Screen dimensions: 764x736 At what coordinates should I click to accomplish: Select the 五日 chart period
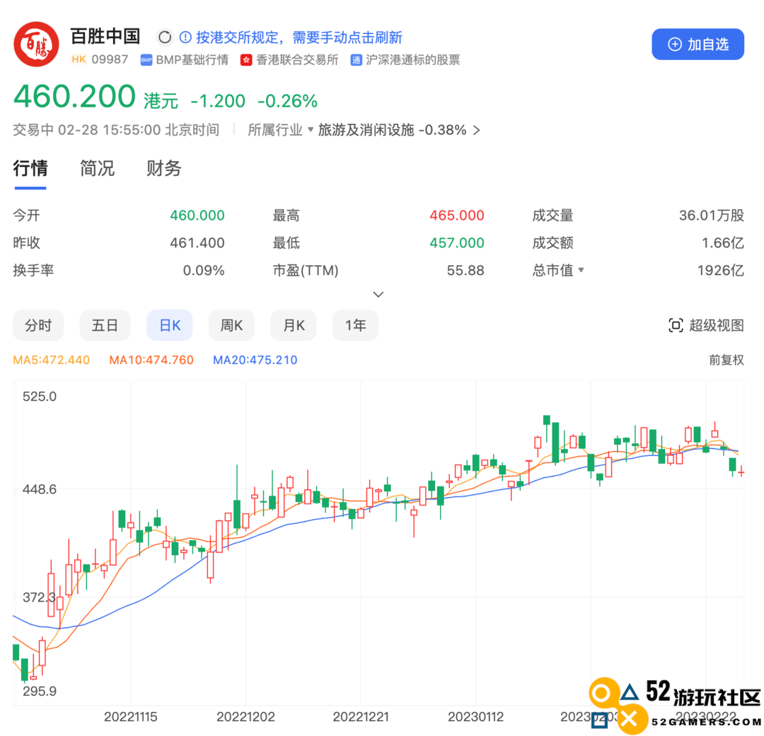[105, 325]
